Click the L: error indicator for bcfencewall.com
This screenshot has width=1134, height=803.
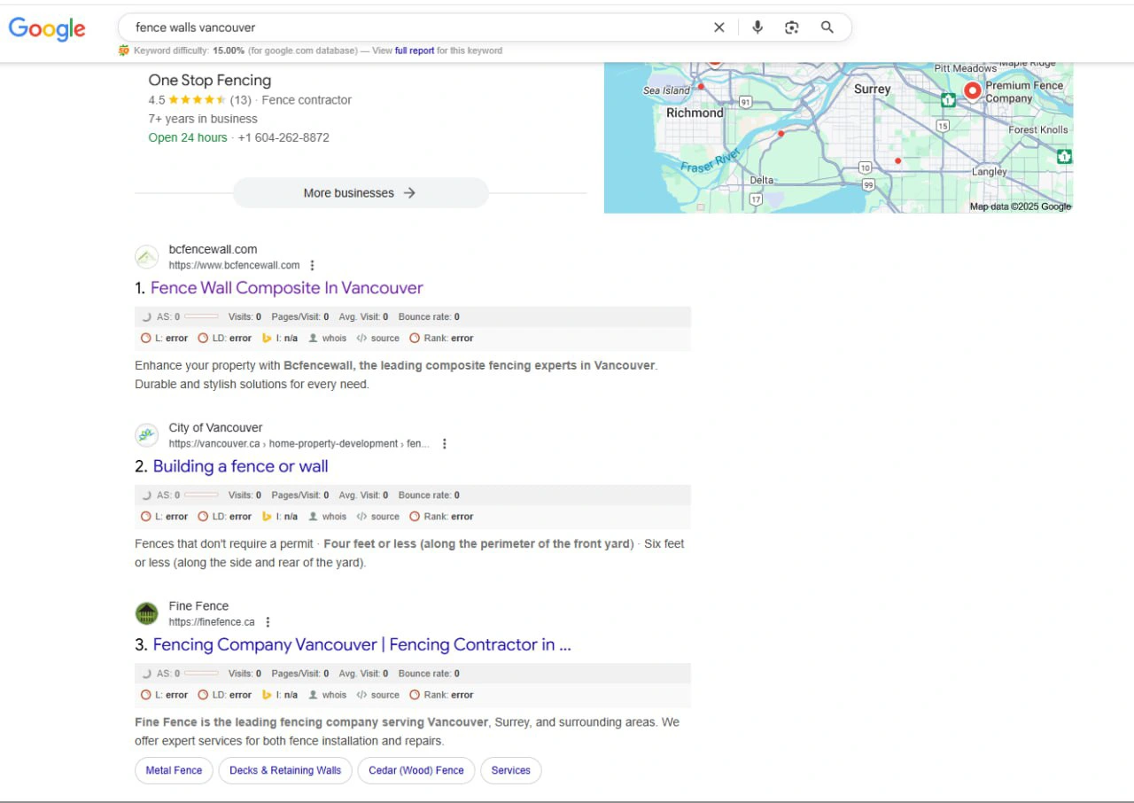(165, 338)
